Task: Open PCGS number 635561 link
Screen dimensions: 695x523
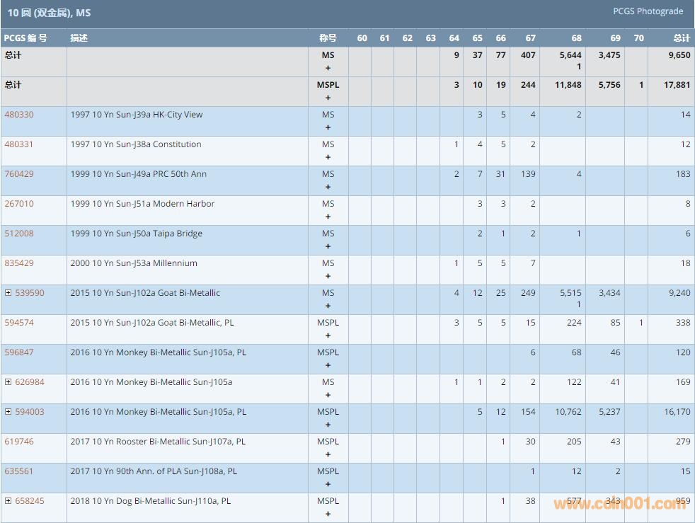Action: tap(19, 471)
